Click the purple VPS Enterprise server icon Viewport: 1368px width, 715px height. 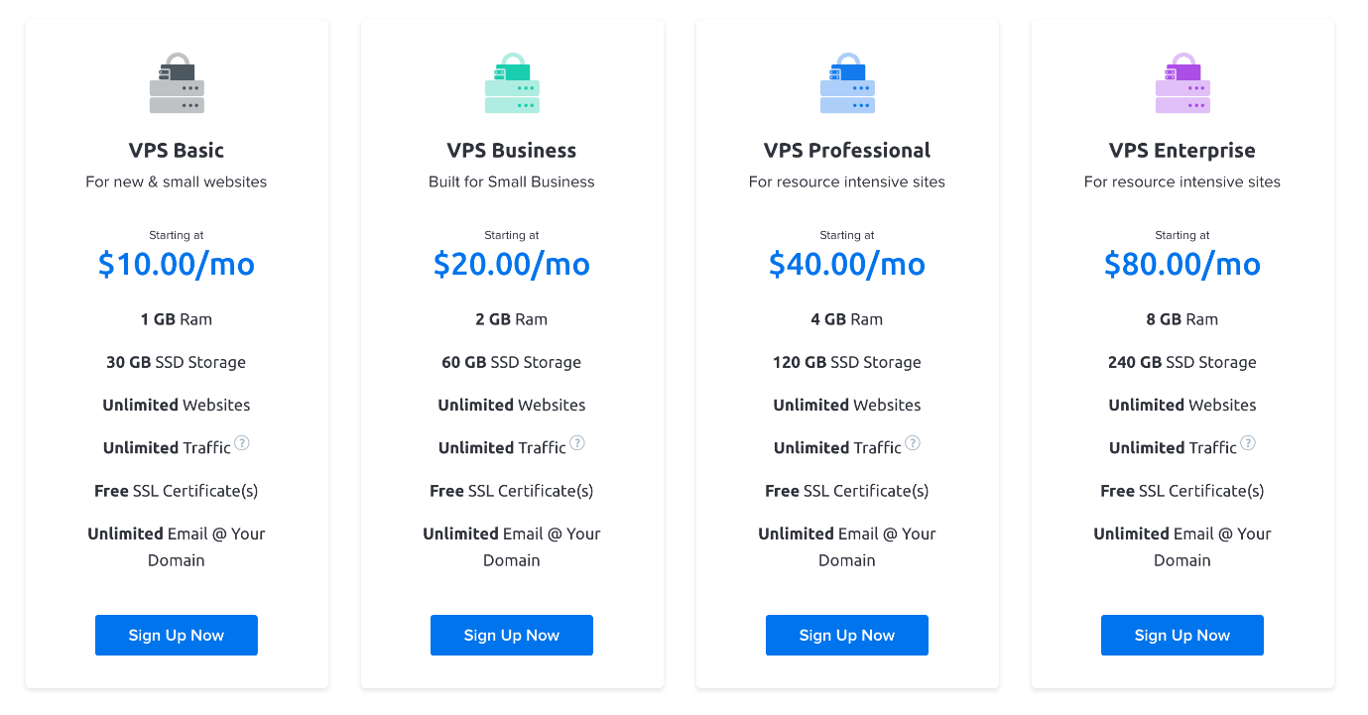[x=1182, y=83]
